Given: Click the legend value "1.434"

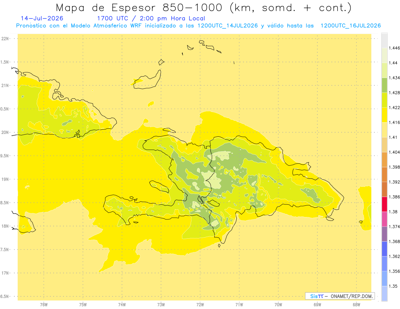Looking at the screenshot, I should pos(394,78).
